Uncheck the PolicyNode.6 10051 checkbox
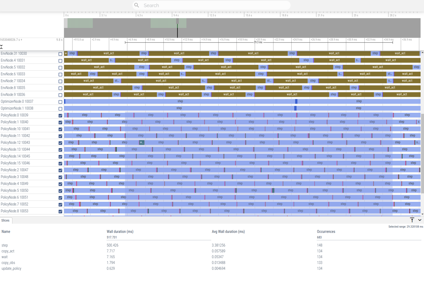Viewport: 424px width, 294px height. click(60, 198)
